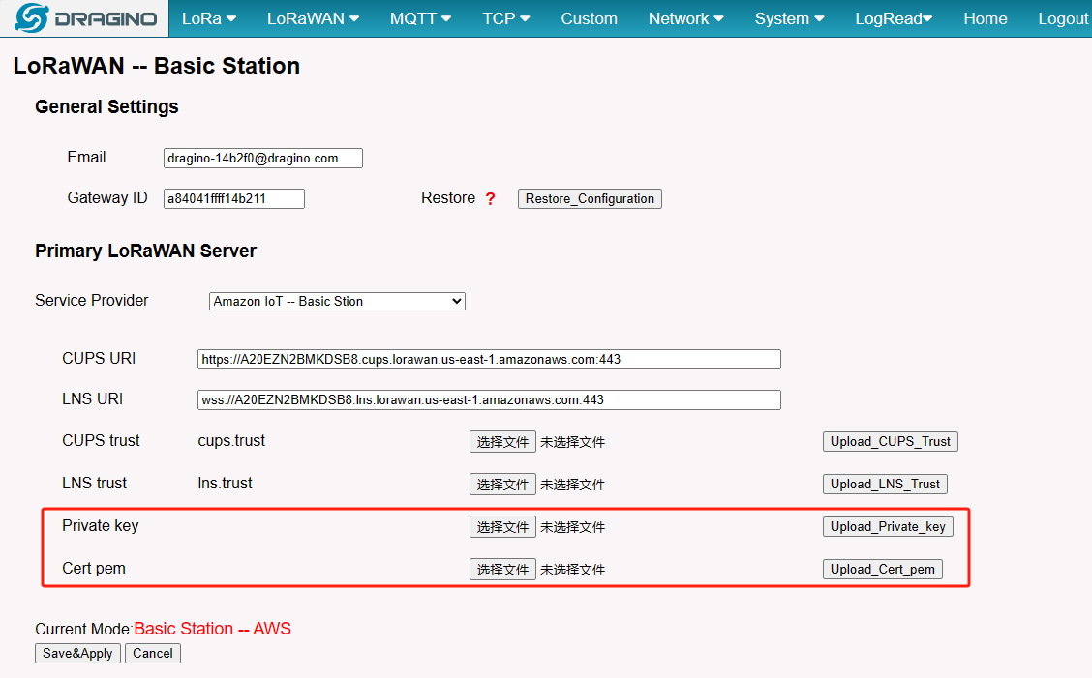Click the Save&Apply button

(77, 654)
